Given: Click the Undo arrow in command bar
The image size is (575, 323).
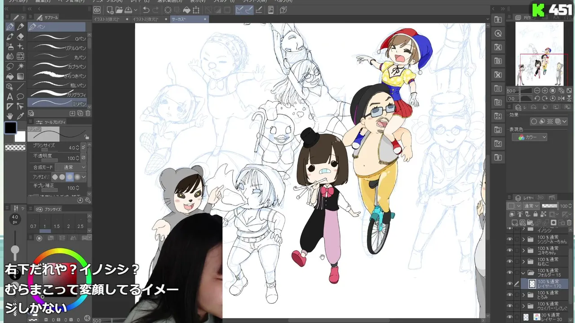Looking at the screenshot, I should pos(146,10).
